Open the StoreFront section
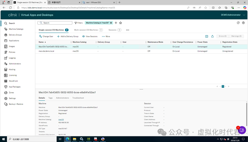The image size is (248, 142). click(x=13, y=81)
